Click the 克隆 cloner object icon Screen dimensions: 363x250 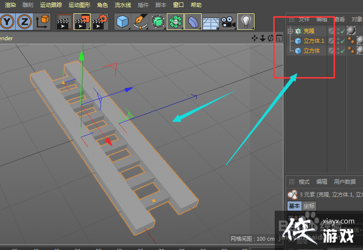[x=298, y=31]
